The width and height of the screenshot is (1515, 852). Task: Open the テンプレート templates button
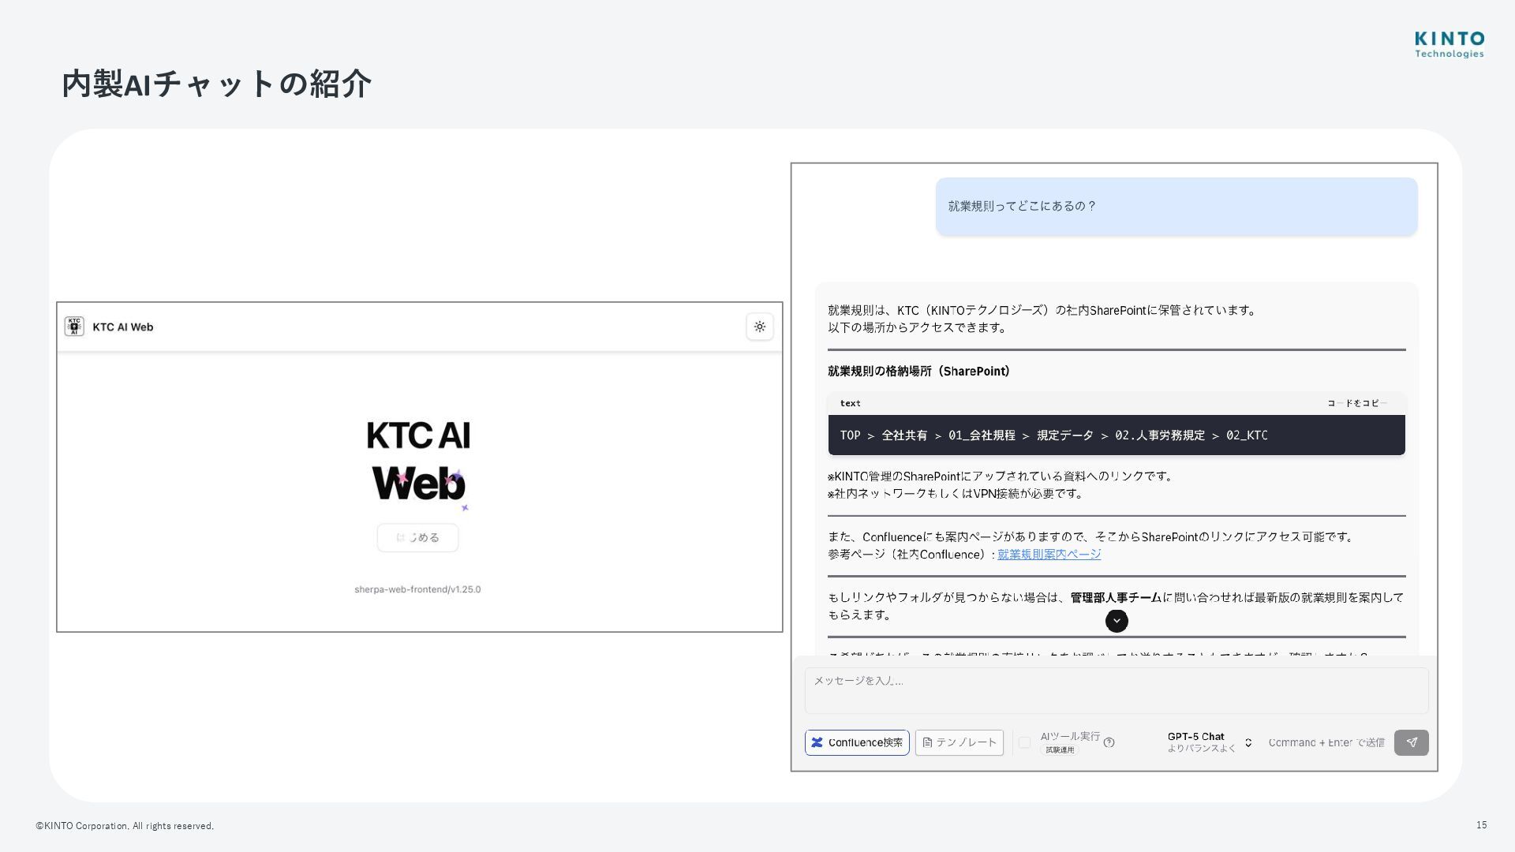click(x=959, y=742)
